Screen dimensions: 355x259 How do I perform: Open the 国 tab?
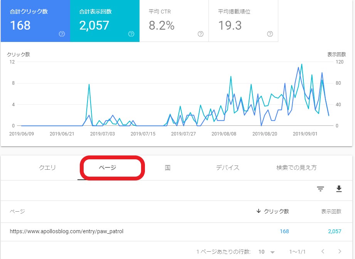[167, 167]
